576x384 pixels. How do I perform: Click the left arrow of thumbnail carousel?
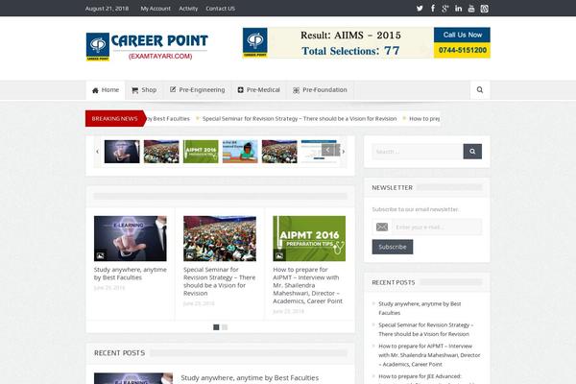click(97, 152)
